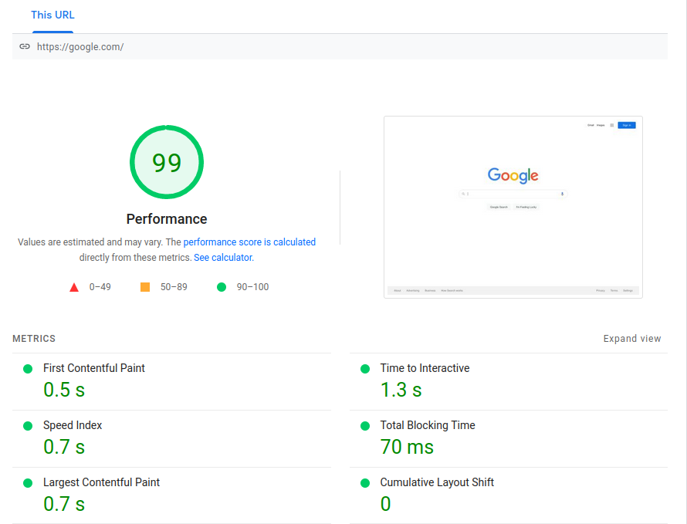Toggle Expand view for metrics
This screenshot has width=687, height=524.
coord(631,339)
